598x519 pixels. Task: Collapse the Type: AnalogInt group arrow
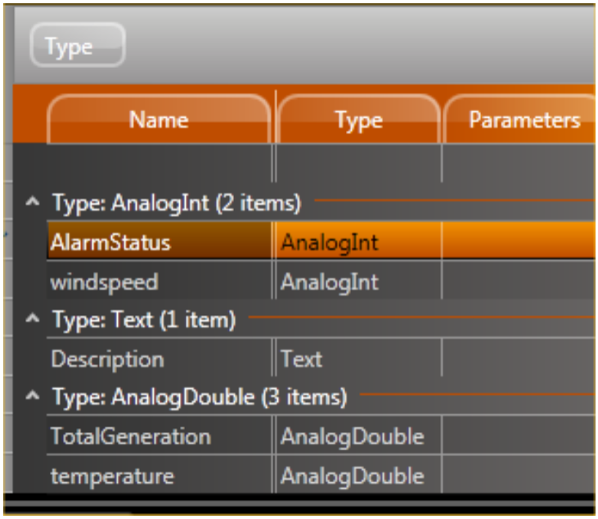[x=32, y=201]
